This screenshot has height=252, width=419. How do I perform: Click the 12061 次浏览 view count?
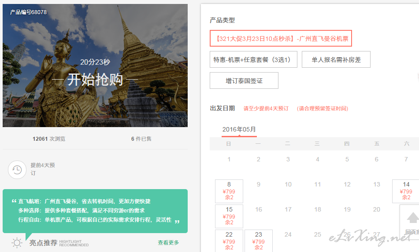point(49,139)
